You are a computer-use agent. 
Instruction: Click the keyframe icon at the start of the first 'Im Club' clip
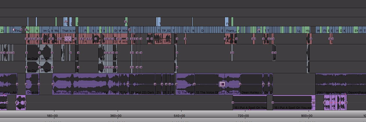pos(26,53)
